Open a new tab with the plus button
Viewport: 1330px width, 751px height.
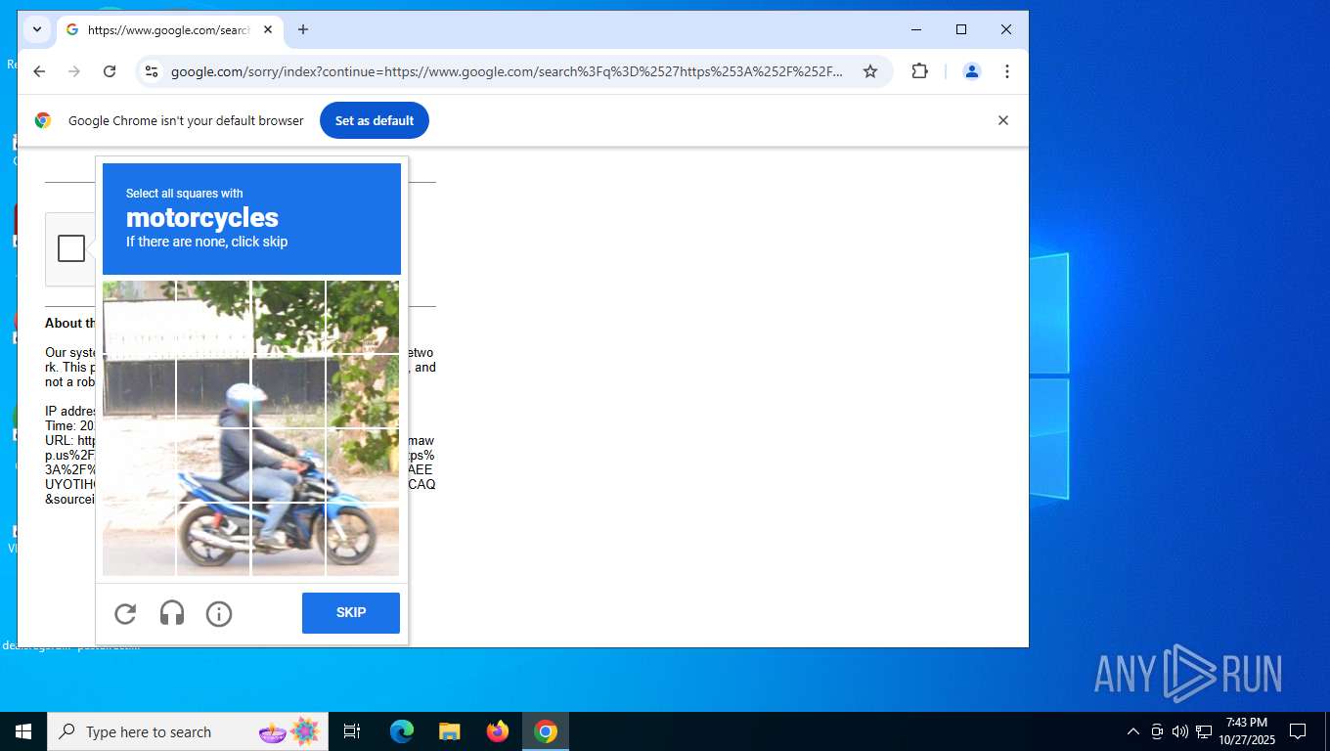point(303,30)
